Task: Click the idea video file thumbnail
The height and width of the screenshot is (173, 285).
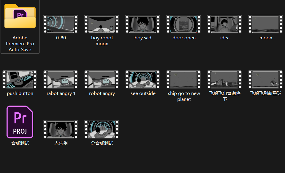Action: (225, 24)
